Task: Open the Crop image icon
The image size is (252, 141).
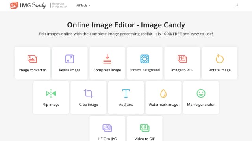Action: [x=88, y=93]
